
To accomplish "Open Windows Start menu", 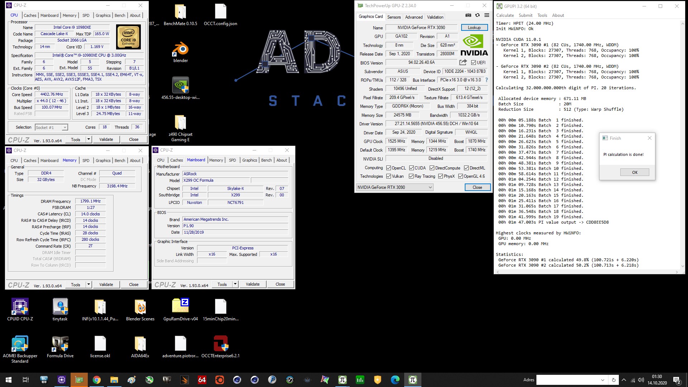I will click(x=9, y=380).
